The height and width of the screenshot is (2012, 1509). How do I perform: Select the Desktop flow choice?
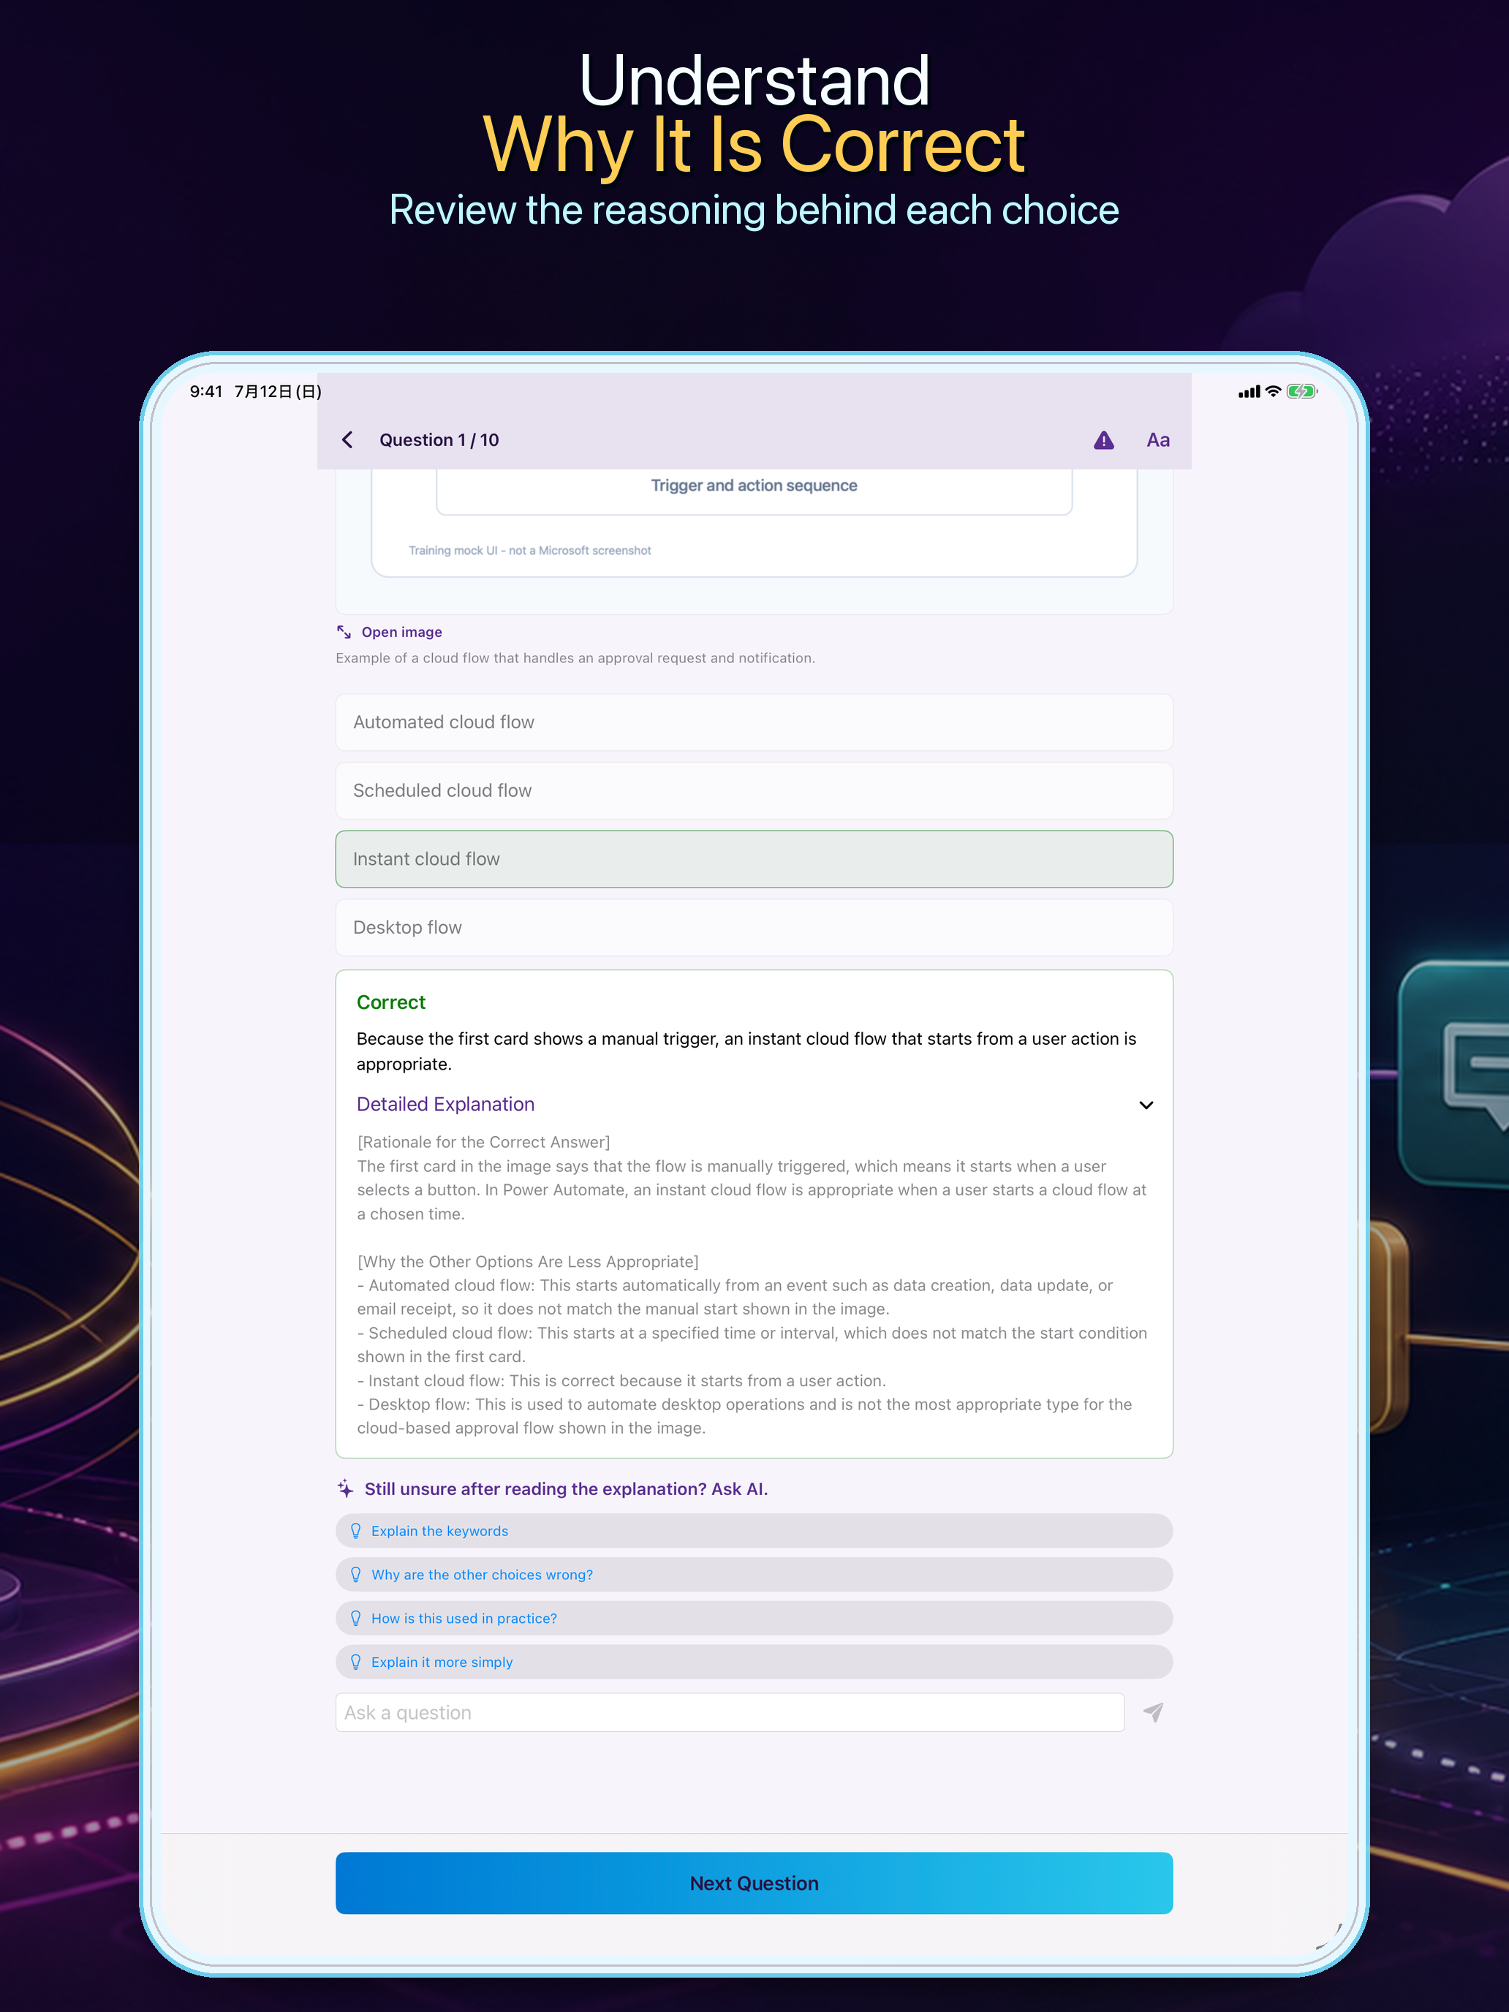[754, 928]
